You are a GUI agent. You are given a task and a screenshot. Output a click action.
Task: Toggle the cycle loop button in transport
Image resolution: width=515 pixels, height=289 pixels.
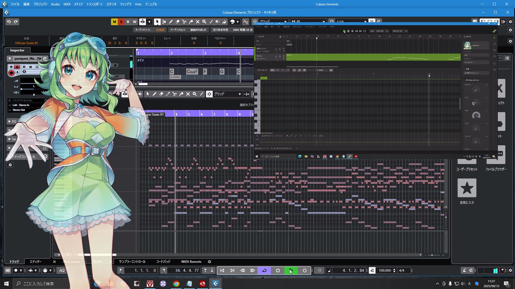(x=264, y=271)
